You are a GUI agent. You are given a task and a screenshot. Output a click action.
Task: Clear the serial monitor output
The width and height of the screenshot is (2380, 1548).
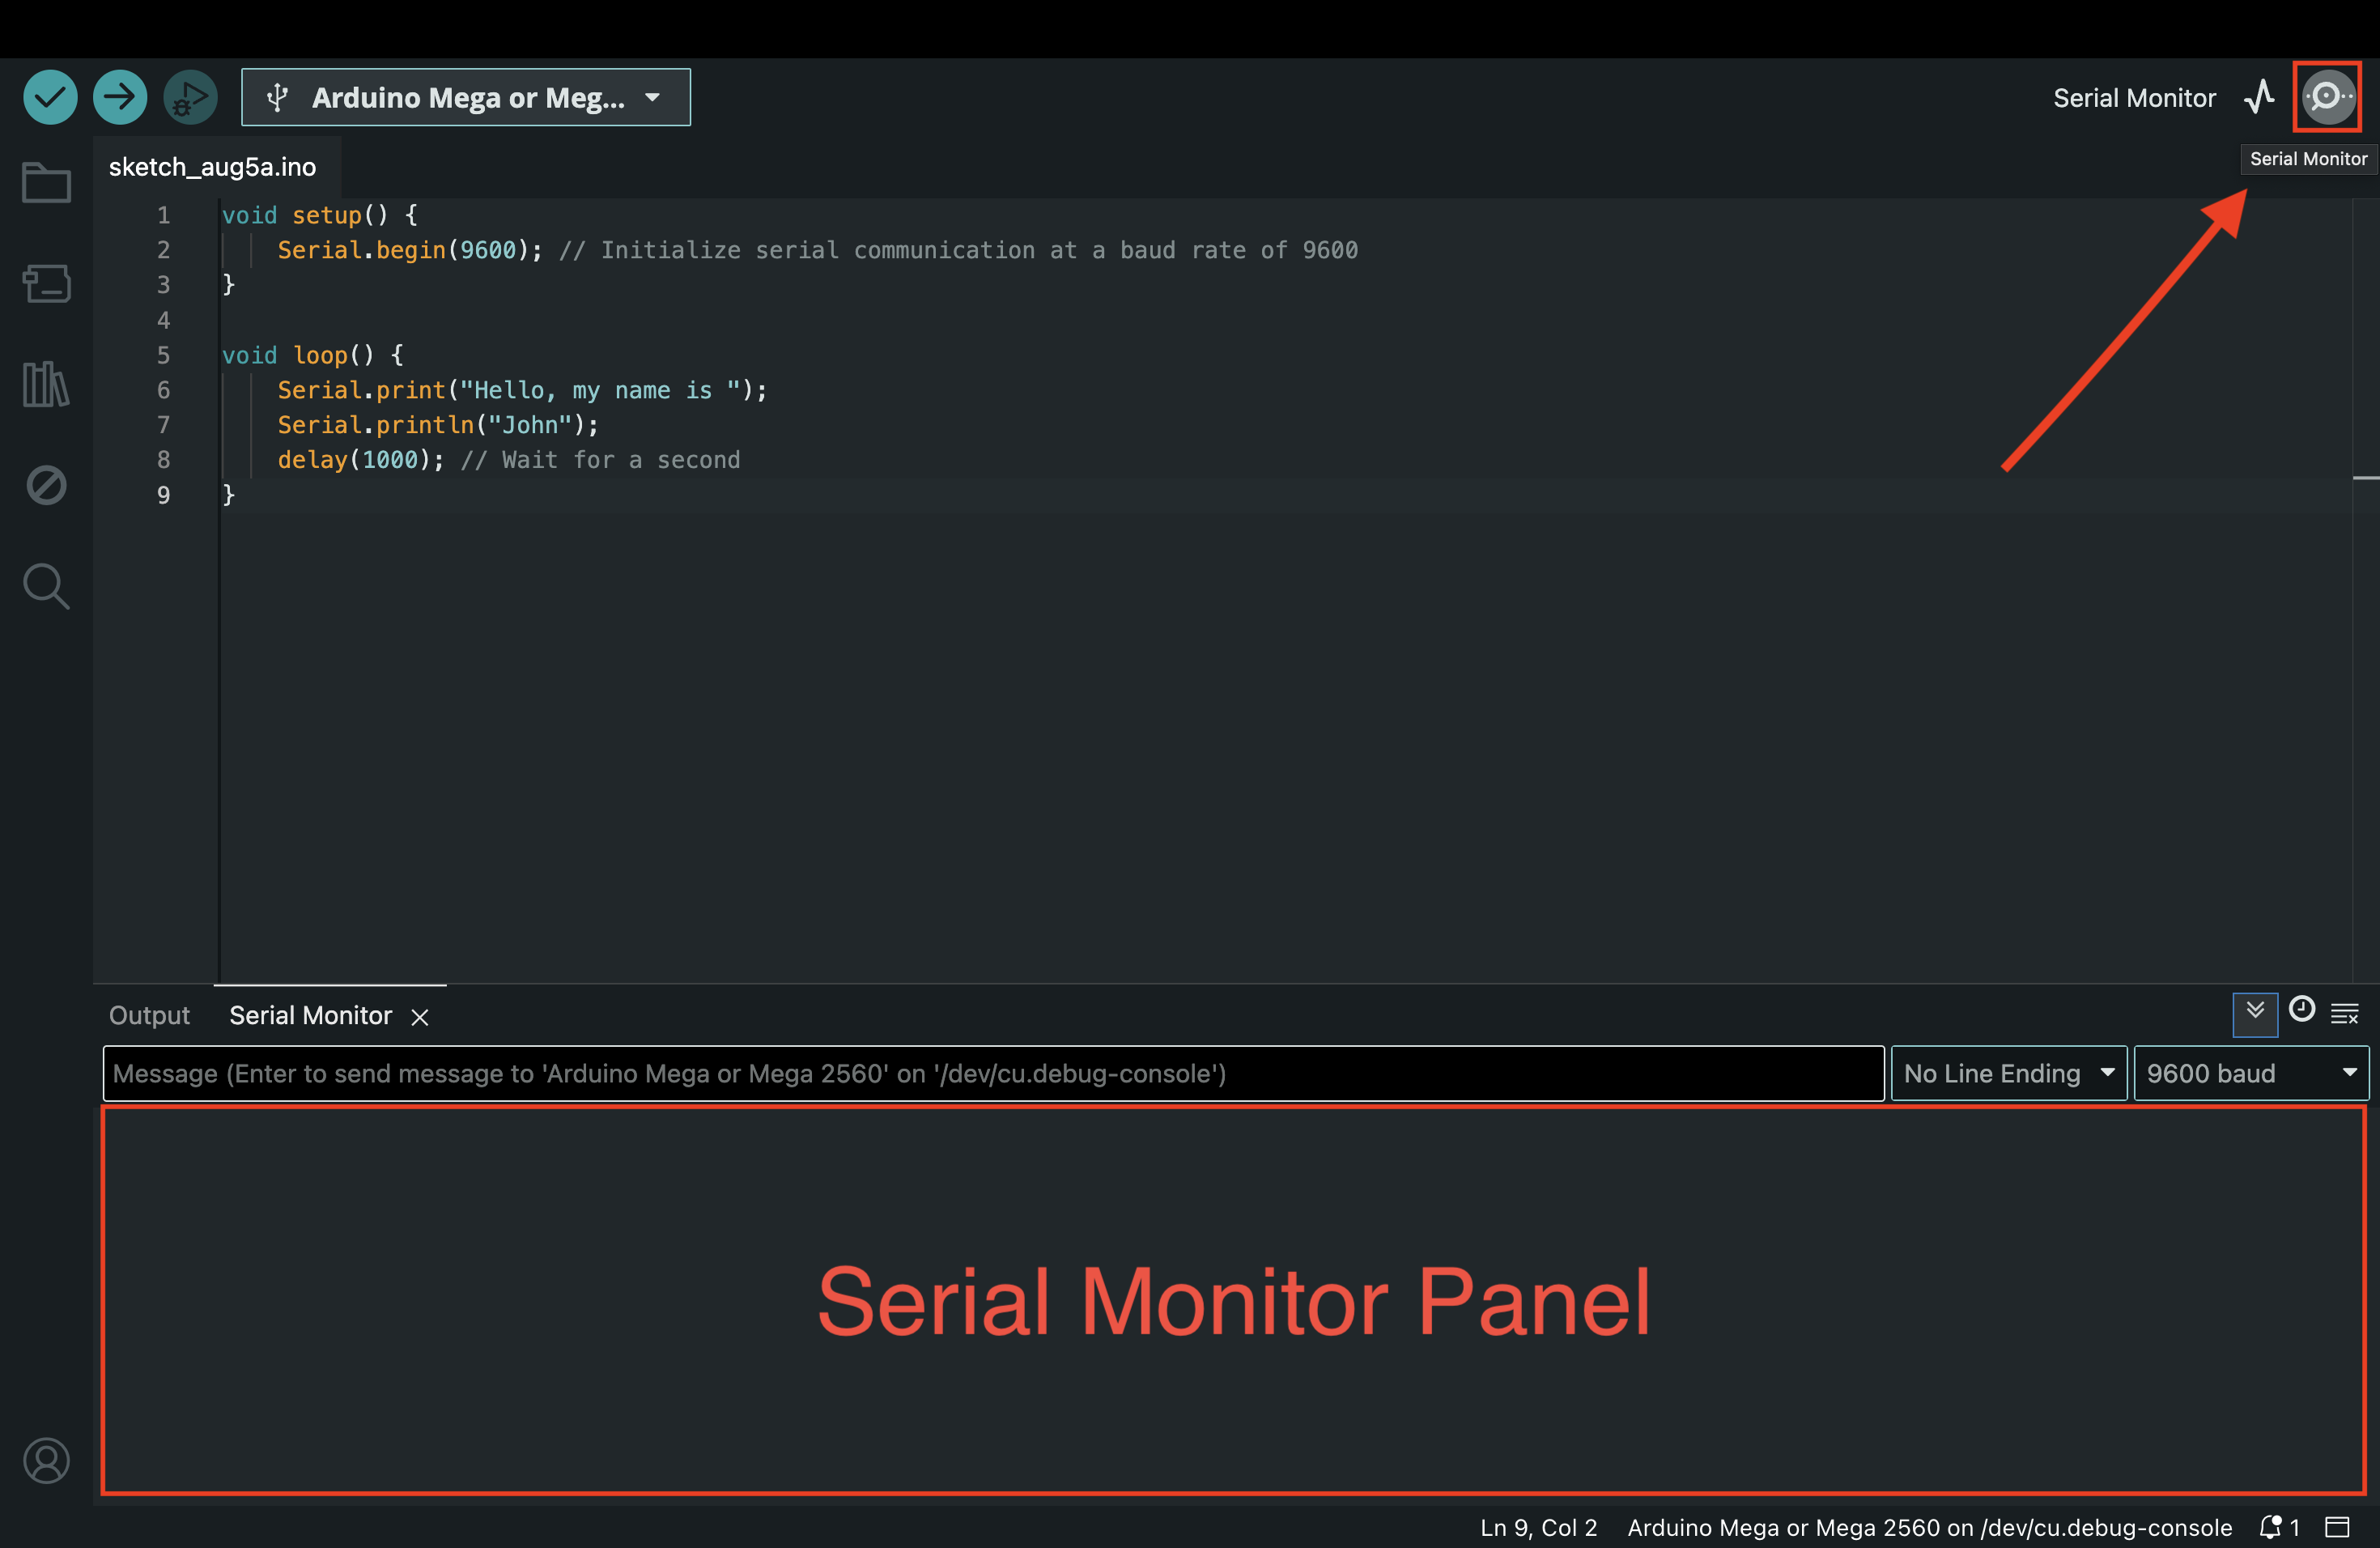point(2345,1013)
